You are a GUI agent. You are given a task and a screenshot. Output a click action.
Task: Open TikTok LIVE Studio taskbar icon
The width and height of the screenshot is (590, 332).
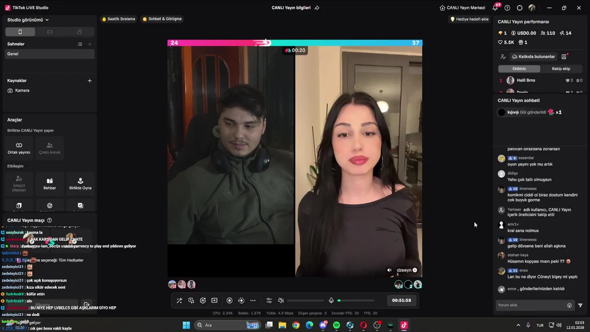pyautogui.click(x=404, y=325)
